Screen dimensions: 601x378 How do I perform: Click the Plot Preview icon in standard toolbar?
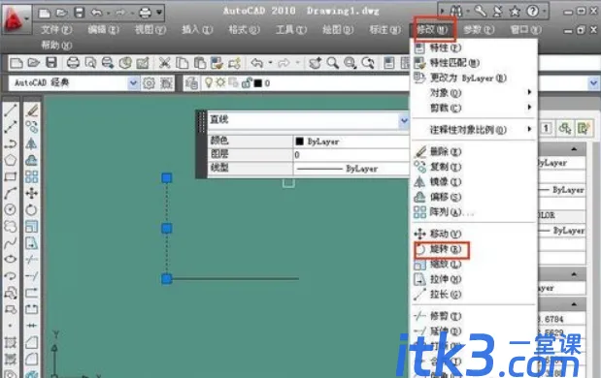pyautogui.click(x=90, y=62)
